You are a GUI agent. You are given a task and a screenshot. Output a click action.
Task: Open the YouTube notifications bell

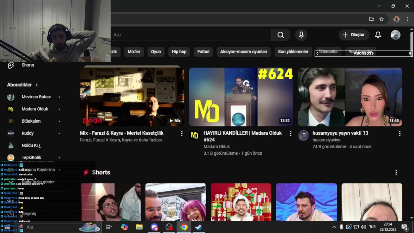pyautogui.click(x=378, y=35)
